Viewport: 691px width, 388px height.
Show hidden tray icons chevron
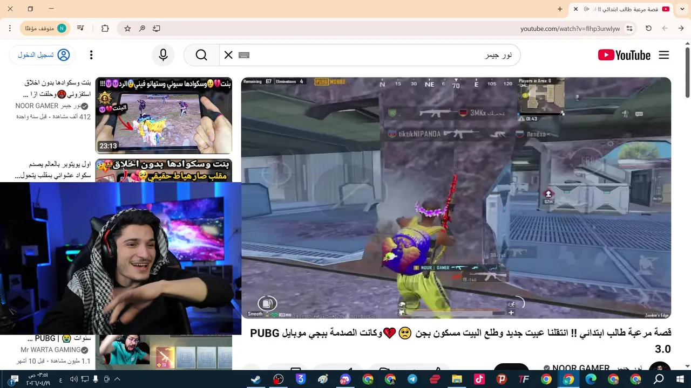point(117,379)
